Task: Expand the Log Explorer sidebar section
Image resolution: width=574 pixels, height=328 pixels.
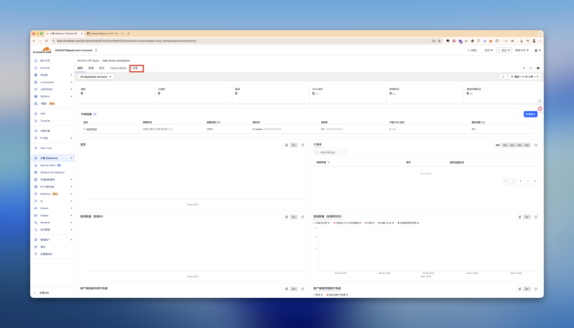Action: (71, 82)
